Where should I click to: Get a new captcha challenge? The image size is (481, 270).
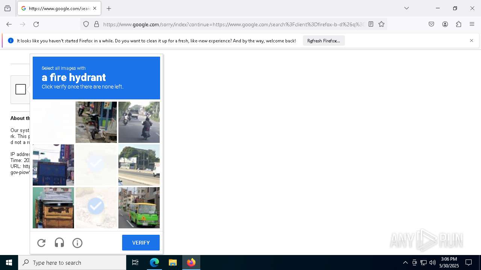pyautogui.click(x=41, y=243)
